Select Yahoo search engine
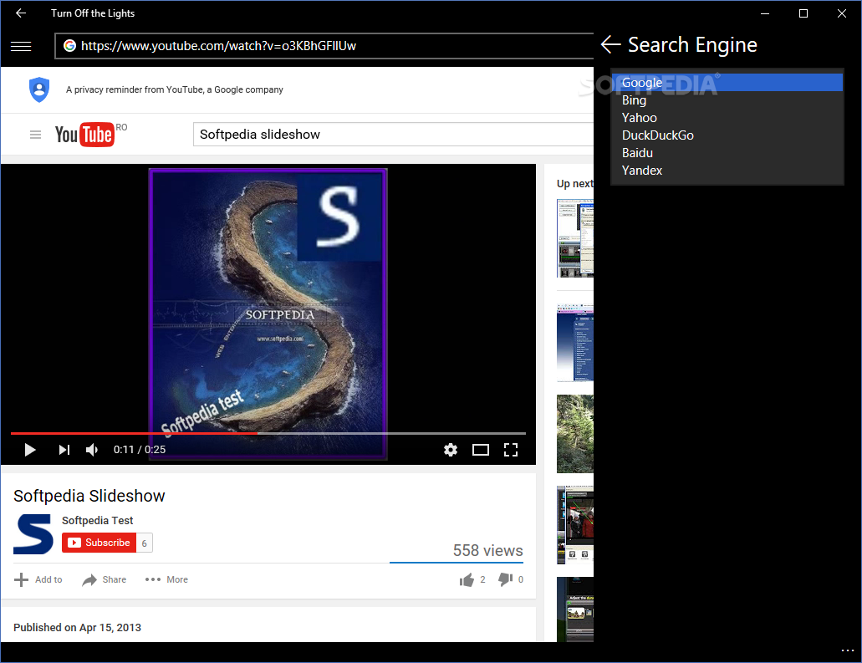 click(x=727, y=118)
